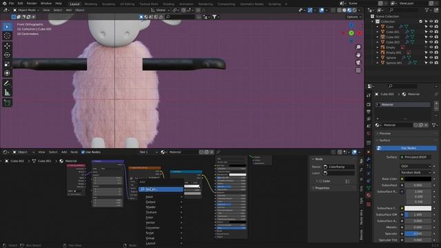
Task: Open the viewport Add menu
Action: 69,10
